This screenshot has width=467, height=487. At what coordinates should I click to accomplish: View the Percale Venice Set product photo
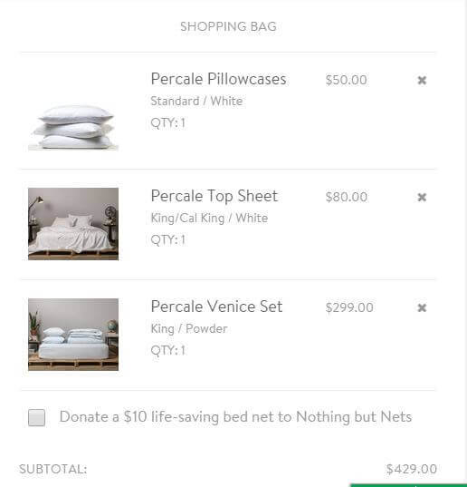click(x=73, y=335)
